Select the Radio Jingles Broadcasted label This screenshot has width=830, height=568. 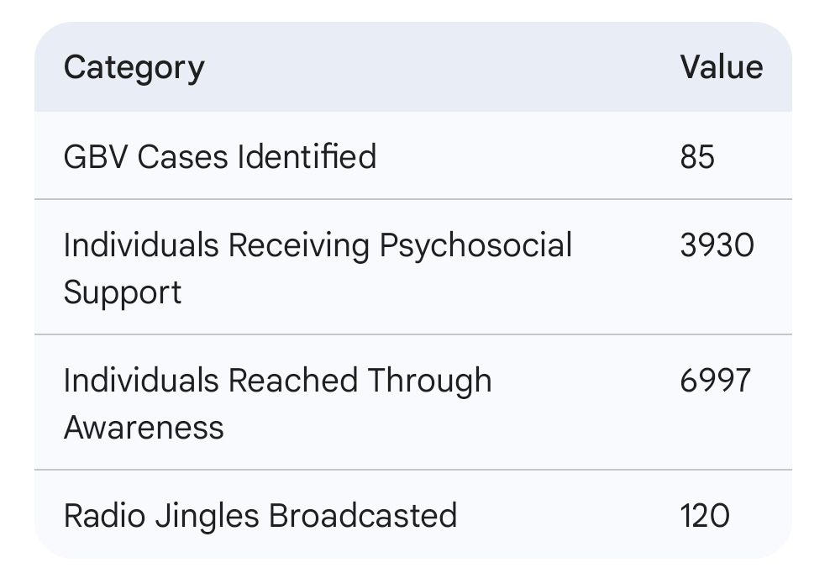(260, 515)
